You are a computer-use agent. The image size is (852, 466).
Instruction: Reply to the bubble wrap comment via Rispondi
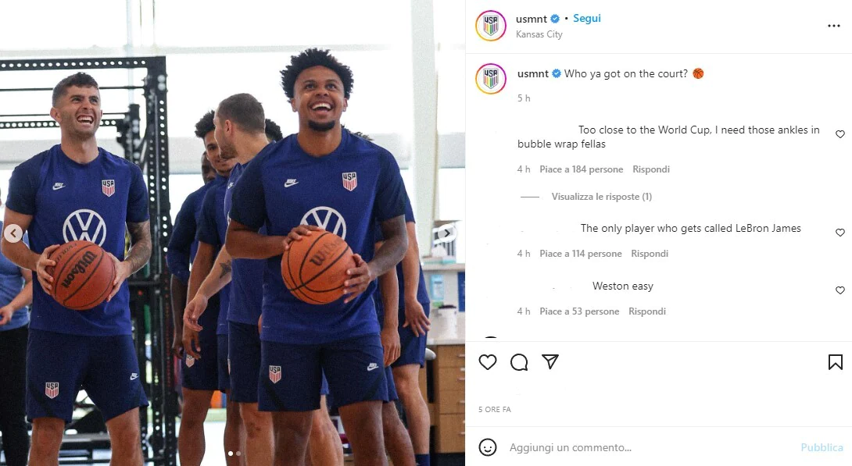click(x=651, y=169)
